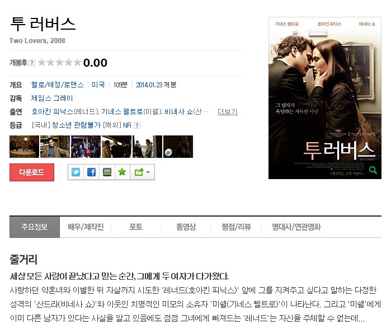Click the red 다운로드 button
Image resolution: width=391 pixels, height=333 pixels.
[x=32, y=172]
